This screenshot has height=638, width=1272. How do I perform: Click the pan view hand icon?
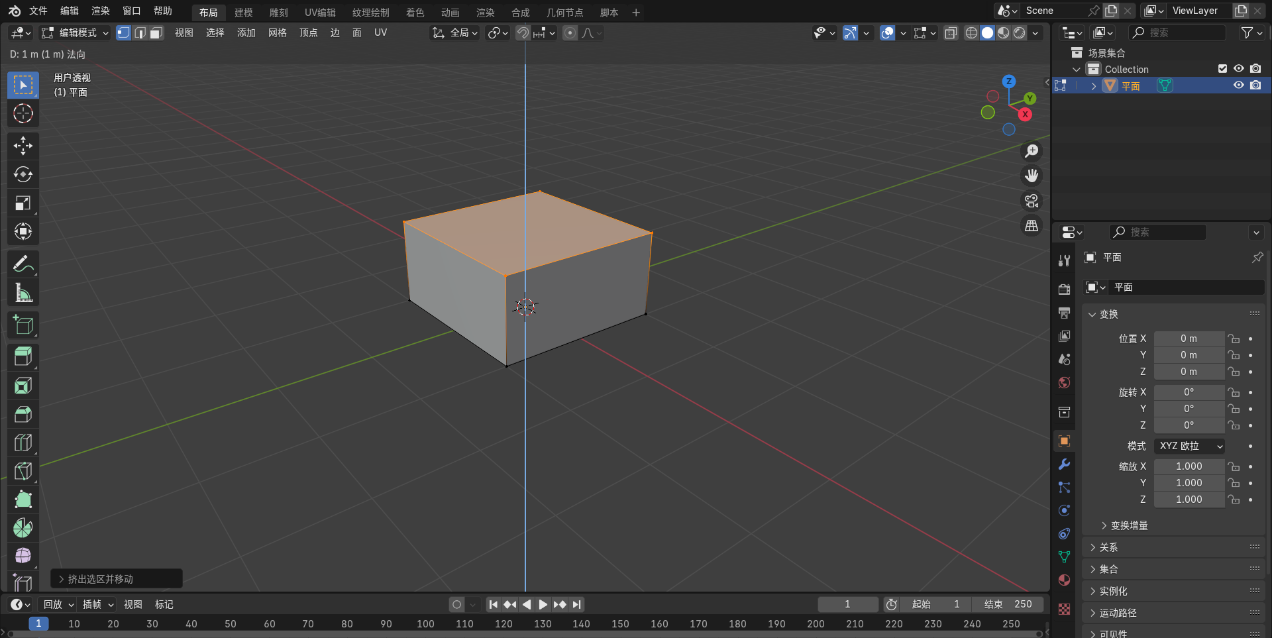1032,176
